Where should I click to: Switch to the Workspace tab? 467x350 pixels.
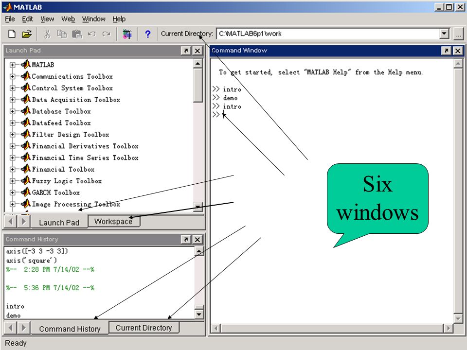113,221
